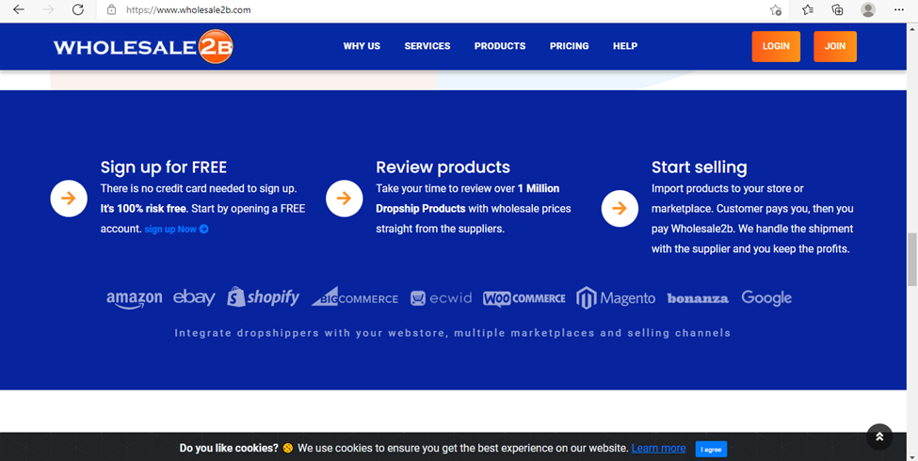Open the cookie 'Learn more' link

pos(659,448)
